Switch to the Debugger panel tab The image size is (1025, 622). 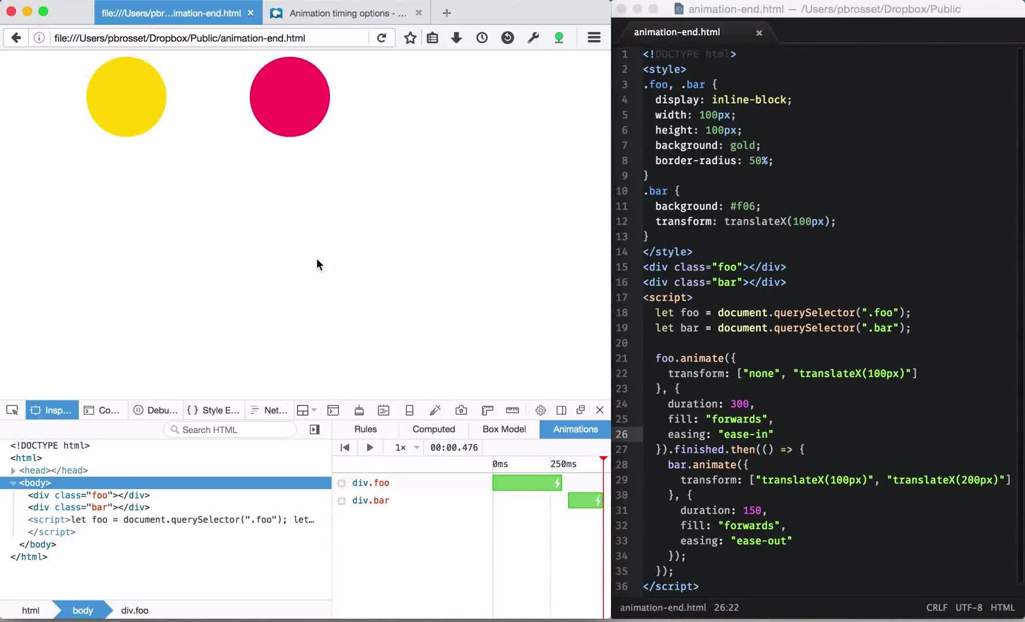(x=155, y=410)
